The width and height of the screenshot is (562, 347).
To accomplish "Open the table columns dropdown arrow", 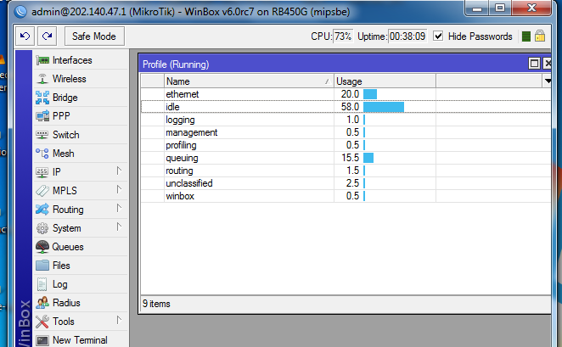I will [x=548, y=81].
